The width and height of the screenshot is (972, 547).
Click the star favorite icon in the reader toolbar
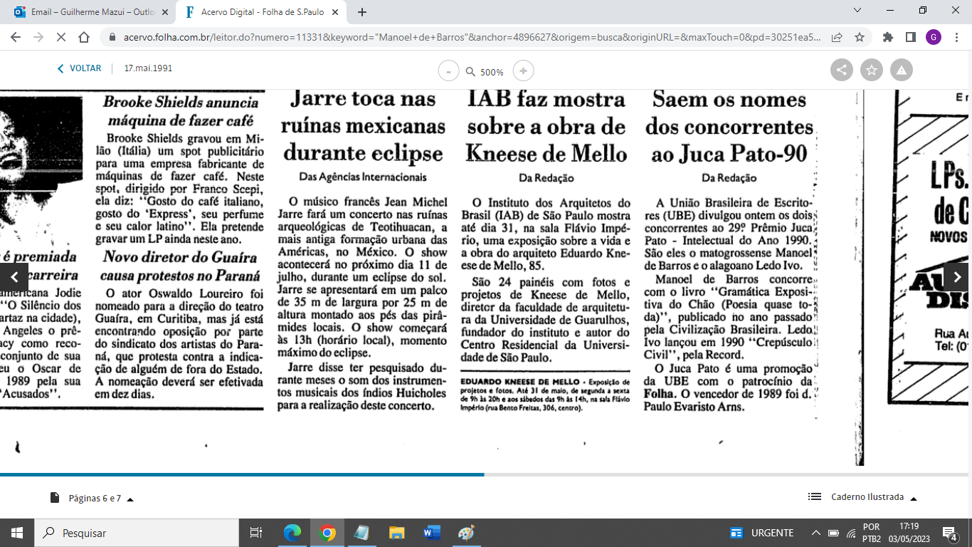[x=872, y=70]
